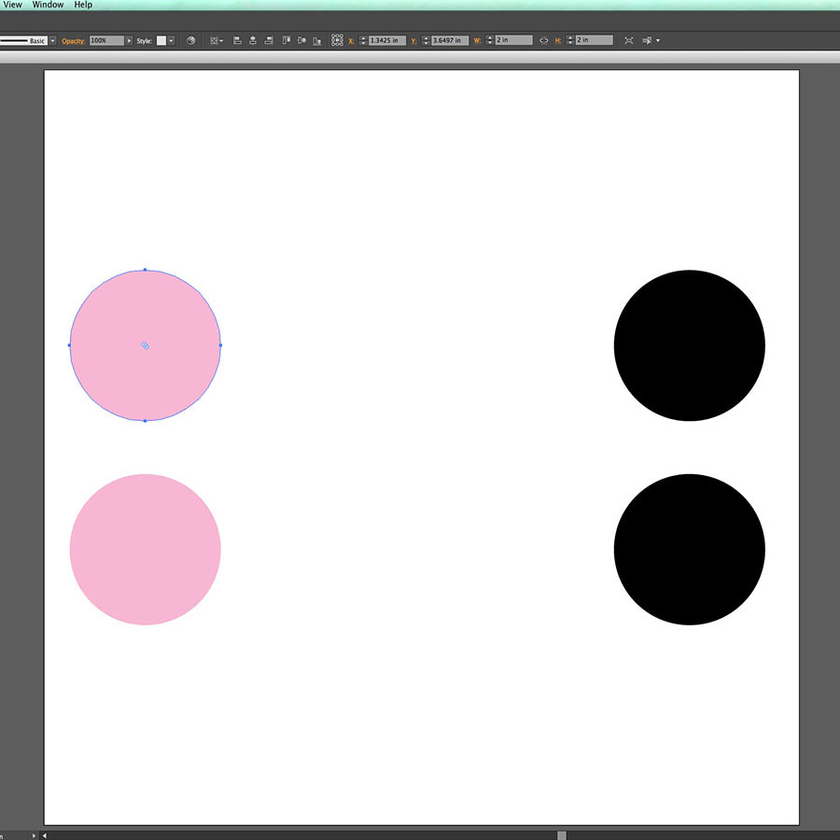
Task: Click the X field showing 1.3425 in
Action: pos(386,41)
